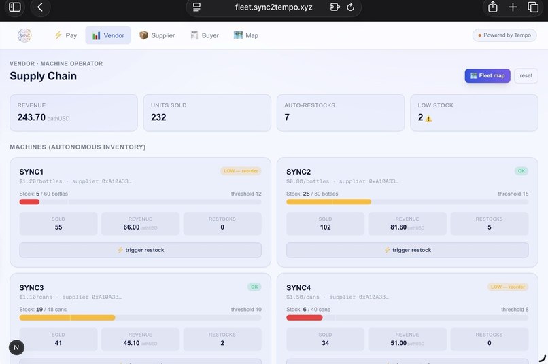Click SYNC2 sold count 102
The height and width of the screenshot is (364, 548).
[x=326, y=227]
